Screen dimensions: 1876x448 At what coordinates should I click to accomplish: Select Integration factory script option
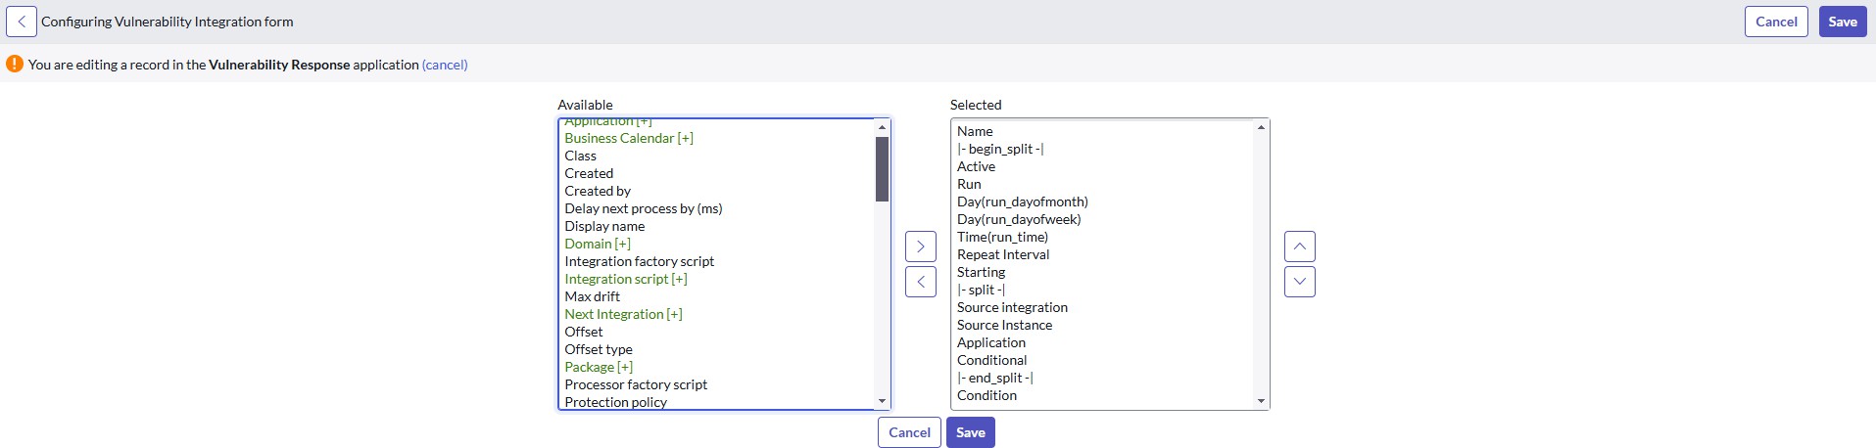(x=717, y=261)
